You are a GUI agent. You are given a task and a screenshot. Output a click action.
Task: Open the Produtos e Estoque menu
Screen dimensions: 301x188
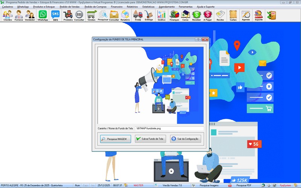tap(44, 7)
